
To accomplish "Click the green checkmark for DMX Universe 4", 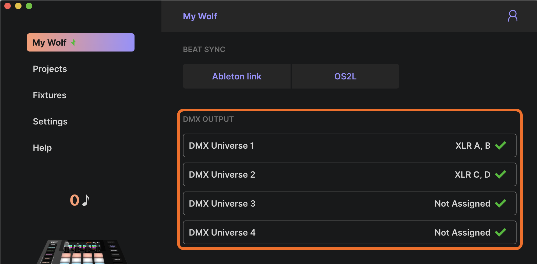I will coord(501,232).
